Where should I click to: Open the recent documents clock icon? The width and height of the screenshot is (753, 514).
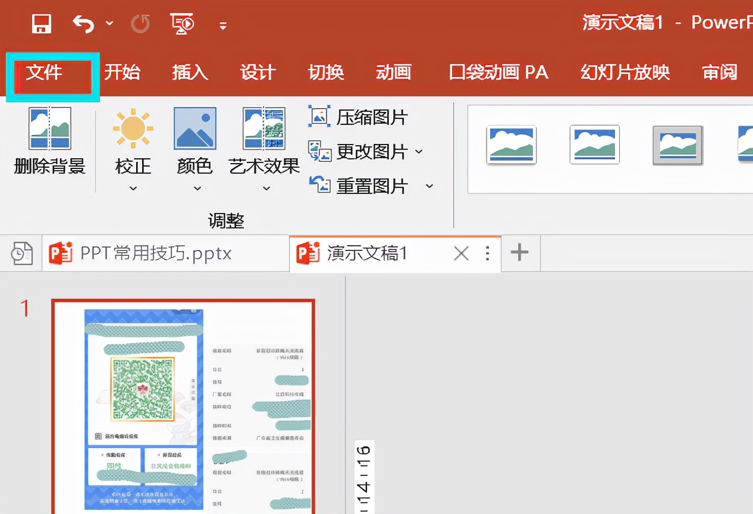coord(21,253)
